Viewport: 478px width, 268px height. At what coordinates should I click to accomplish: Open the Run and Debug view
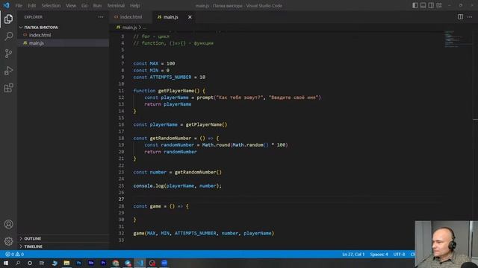[8, 71]
